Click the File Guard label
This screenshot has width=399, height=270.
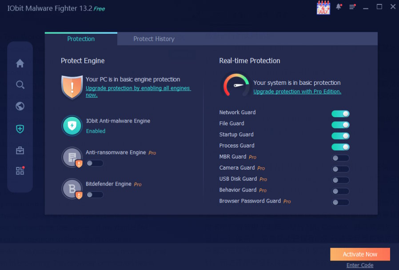coord(231,123)
